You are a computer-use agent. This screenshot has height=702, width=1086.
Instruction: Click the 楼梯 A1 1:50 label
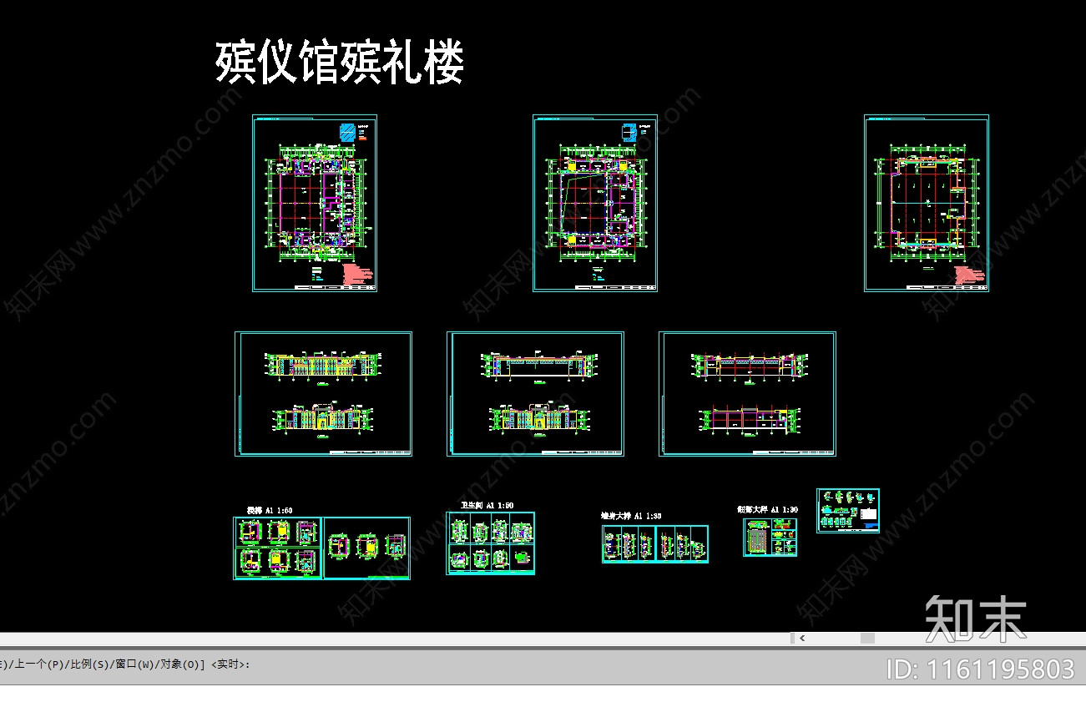269,510
